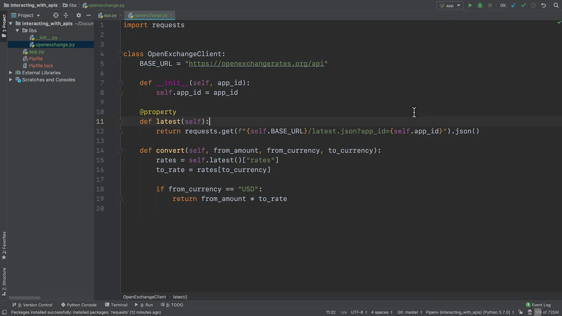The width and height of the screenshot is (562, 316).
Task: Change the 4 spaces indent setting
Action: 381,312
